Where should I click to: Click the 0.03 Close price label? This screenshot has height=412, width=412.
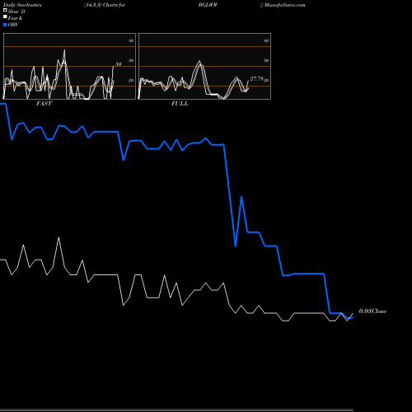pos(372,311)
